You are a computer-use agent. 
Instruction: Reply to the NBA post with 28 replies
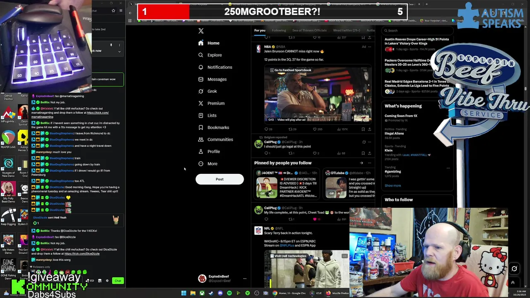pyautogui.click(x=268, y=129)
